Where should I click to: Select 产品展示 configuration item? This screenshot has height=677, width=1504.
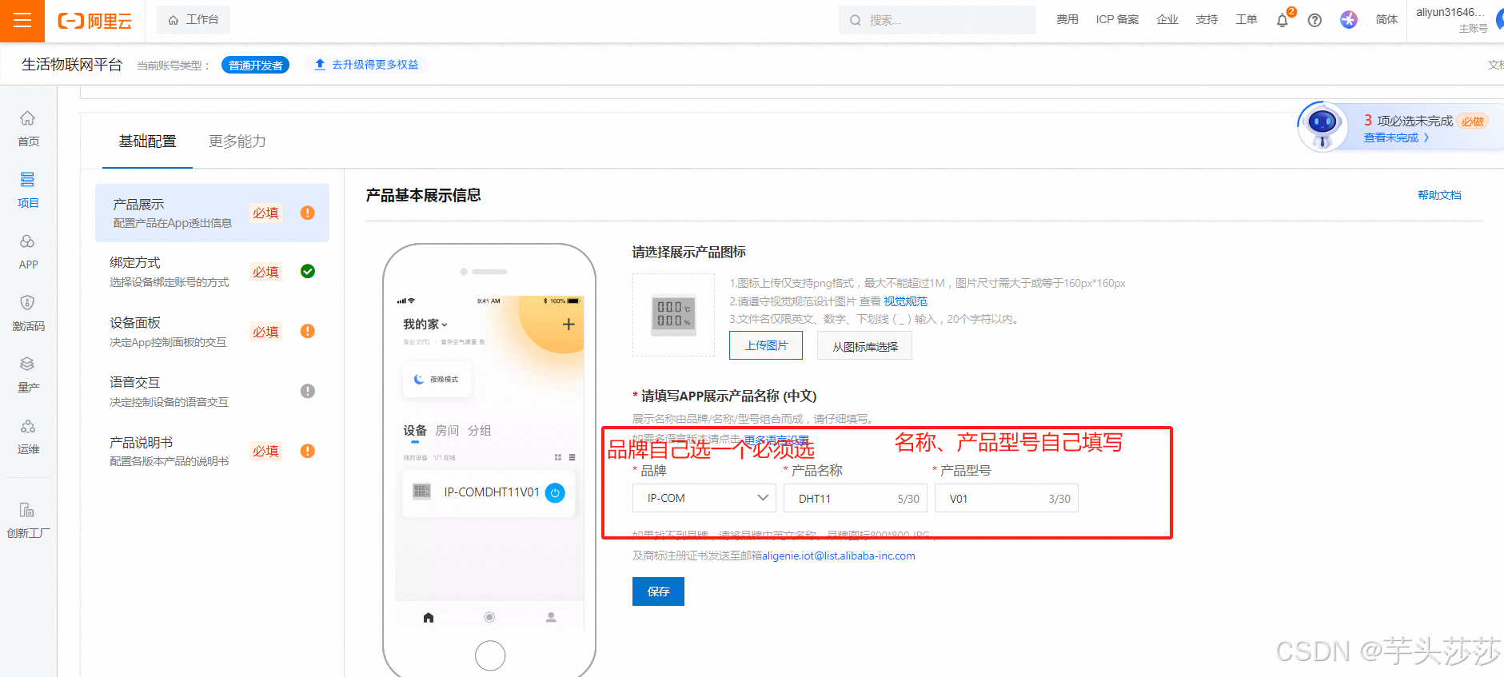point(212,213)
